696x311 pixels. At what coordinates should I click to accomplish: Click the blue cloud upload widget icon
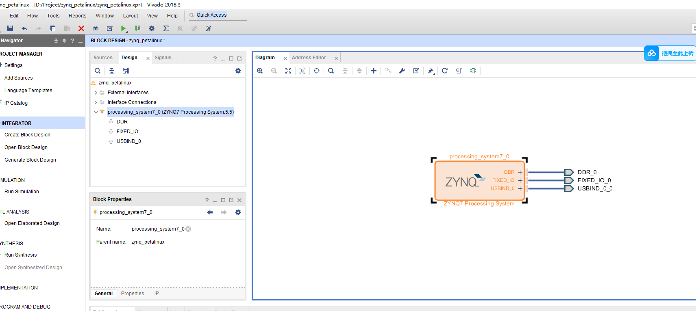coord(652,53)
